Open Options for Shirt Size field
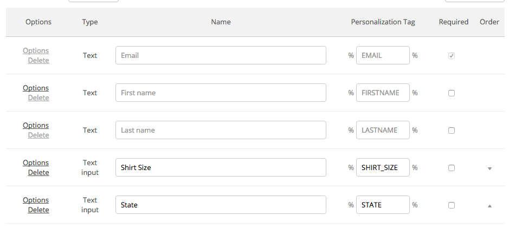509x228 pixels. coord(36,162)
